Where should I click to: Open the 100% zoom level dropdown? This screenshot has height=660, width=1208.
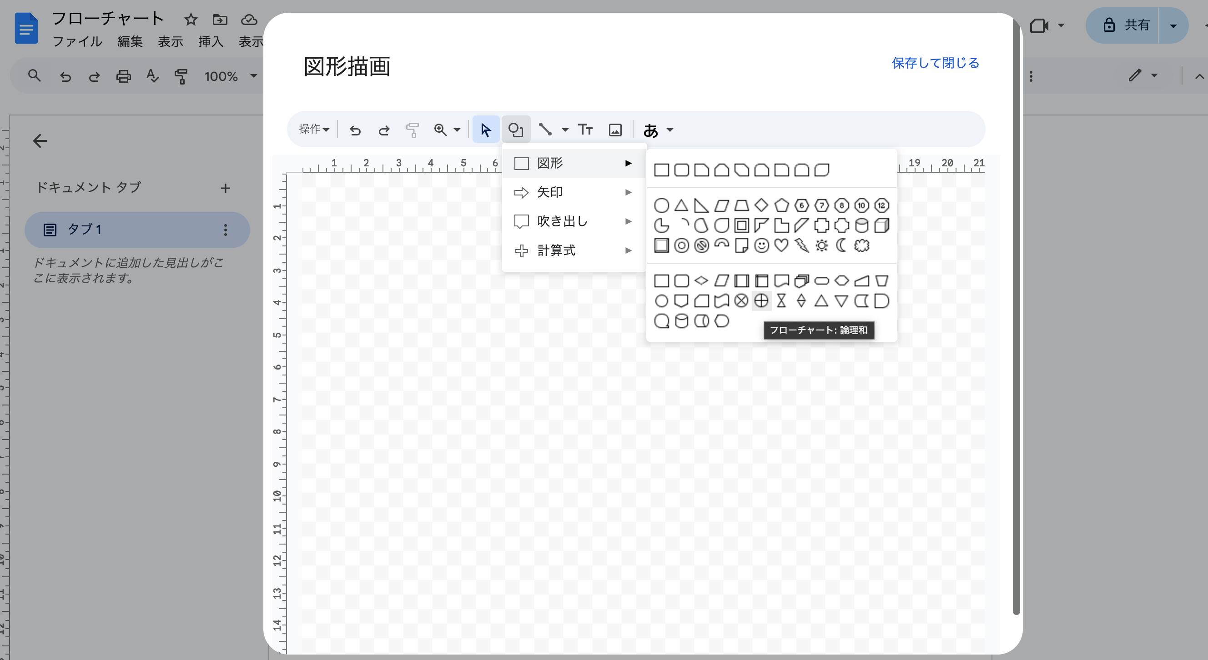coord(229,76)
